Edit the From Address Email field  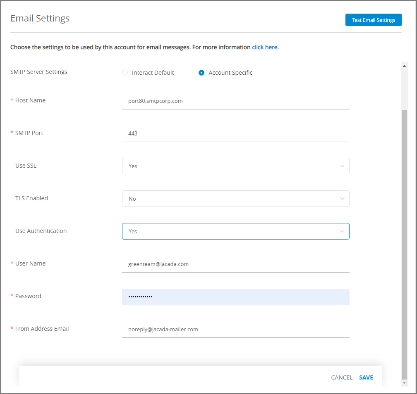pyautogui.click(x=236, y=330)
